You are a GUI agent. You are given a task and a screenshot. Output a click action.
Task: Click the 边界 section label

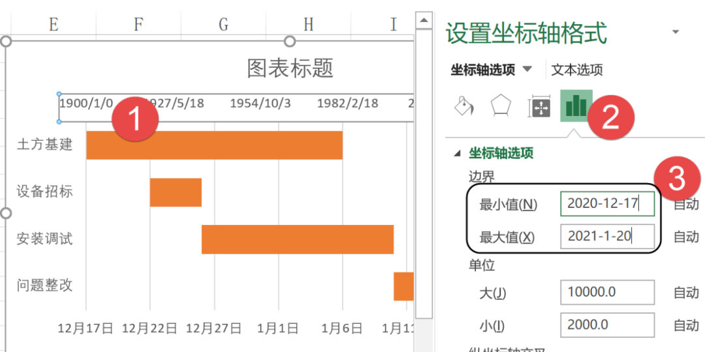482,177
